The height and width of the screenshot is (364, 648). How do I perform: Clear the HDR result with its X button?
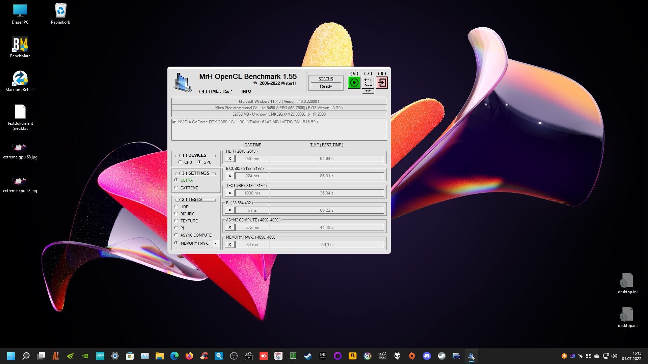click(230, 159)
